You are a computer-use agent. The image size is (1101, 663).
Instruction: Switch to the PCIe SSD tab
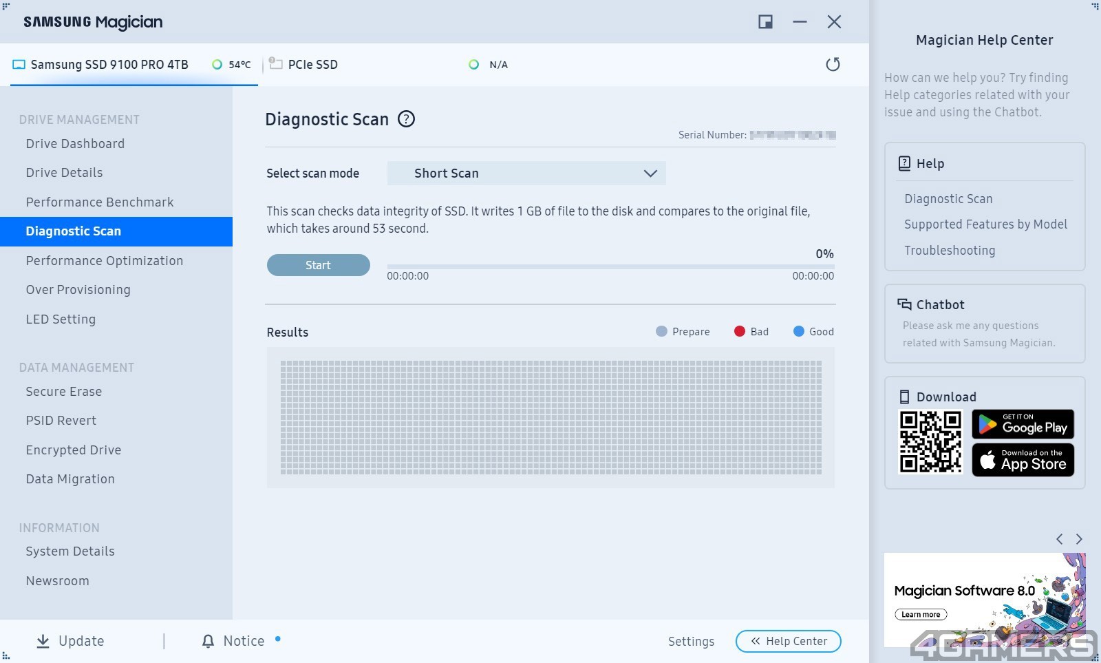[x=313, y=65]
